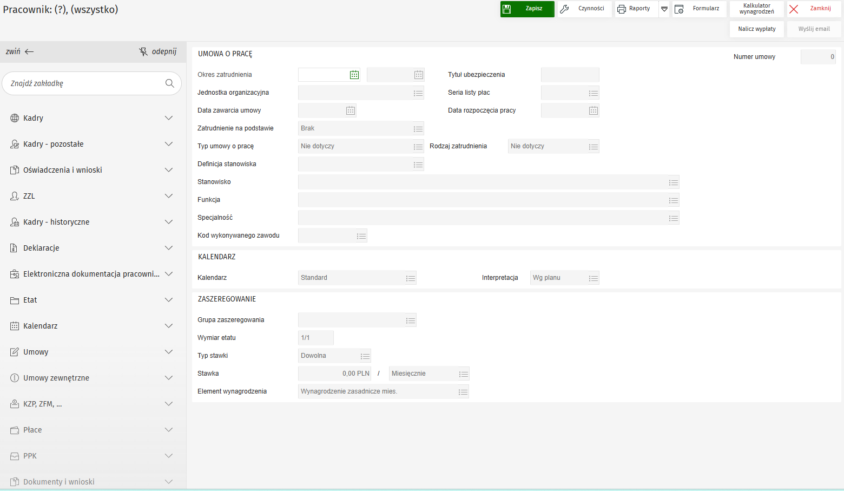Open list picker for Seria listy płac
The width and height of the screenshot is (844, 491).
coord(594,93)
